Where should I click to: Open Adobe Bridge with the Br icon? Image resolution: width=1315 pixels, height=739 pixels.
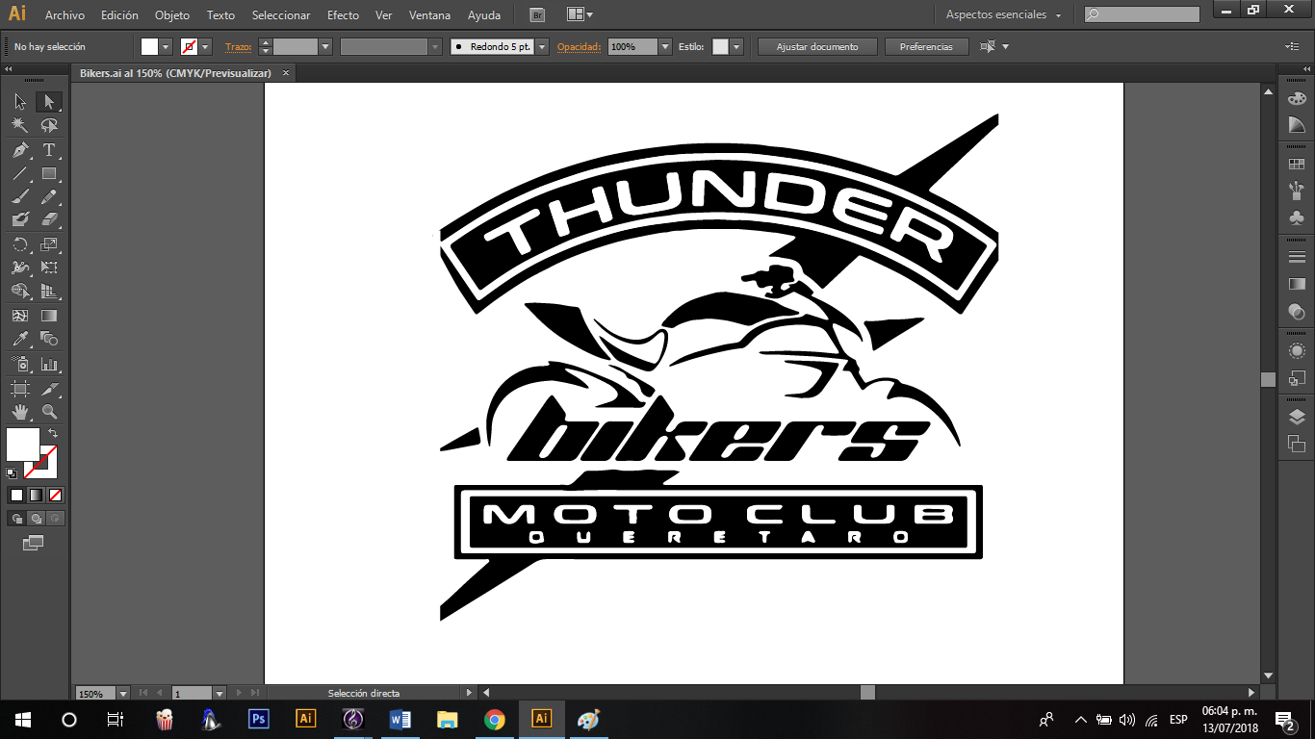(x=537, y=14)
